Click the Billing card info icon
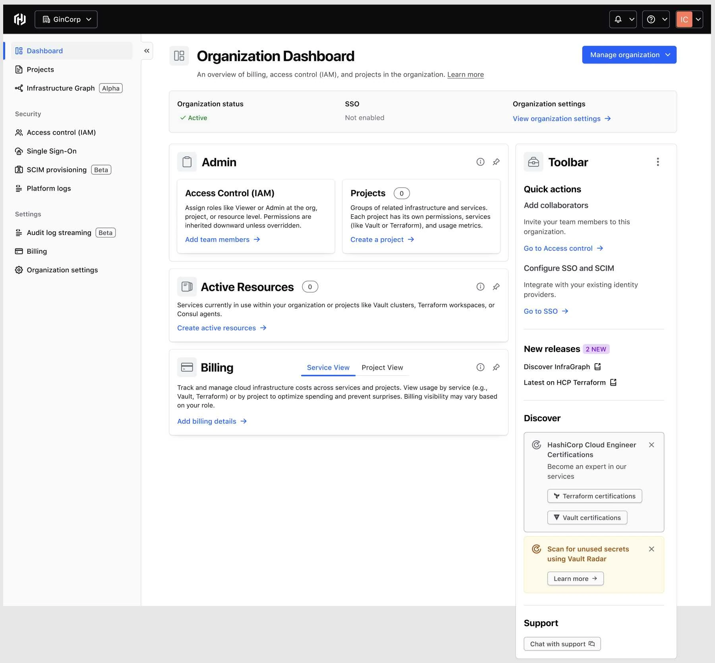 480,367
